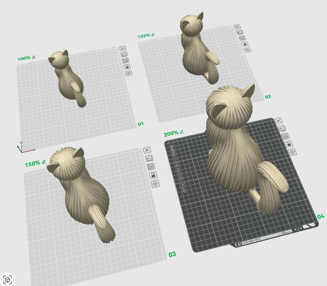This screenshot has height=286, width=327.
Task: Edit plate name next to 100%
Action: [34, 57]
